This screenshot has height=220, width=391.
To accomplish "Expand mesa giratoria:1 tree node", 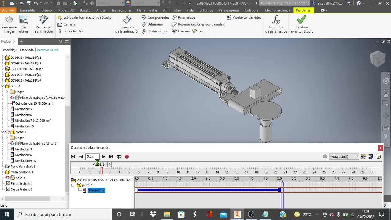I will point(3,172).
